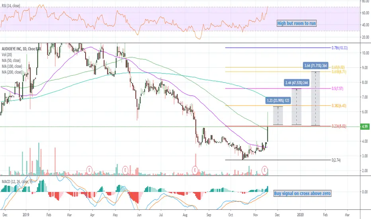This screenshot has height=219, width=371.
Task: Click the RSI (14, close) indicator label
Action: tap(11, 6)
